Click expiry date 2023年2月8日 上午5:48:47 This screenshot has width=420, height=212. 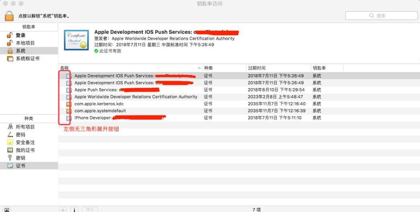point(275,97)
